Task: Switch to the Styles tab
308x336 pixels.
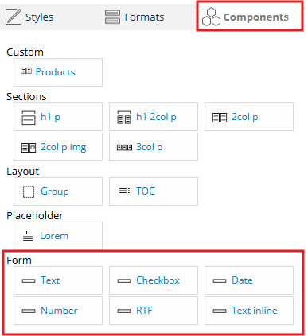Action: coord(29,17)
